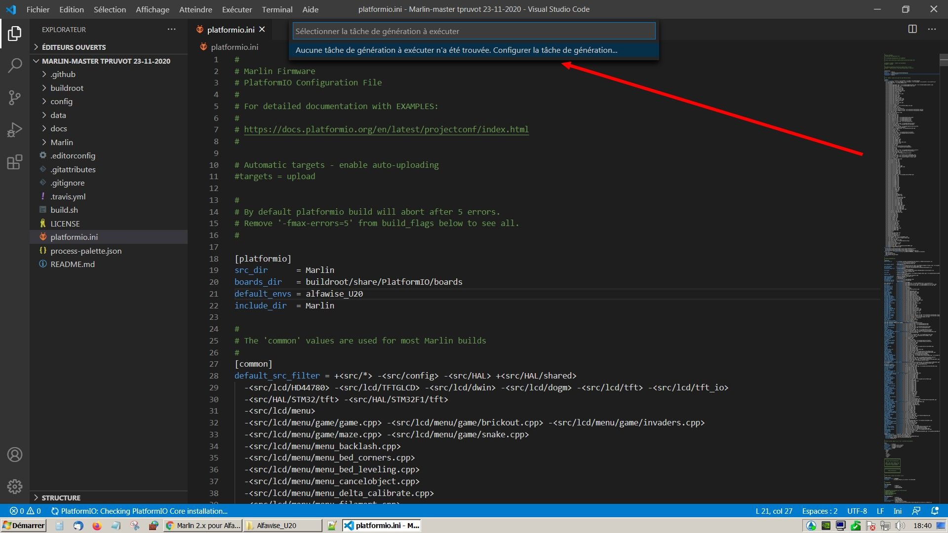Click the NVIDIA tray icon
948x533 pixels.
click(x=826, y=526)
